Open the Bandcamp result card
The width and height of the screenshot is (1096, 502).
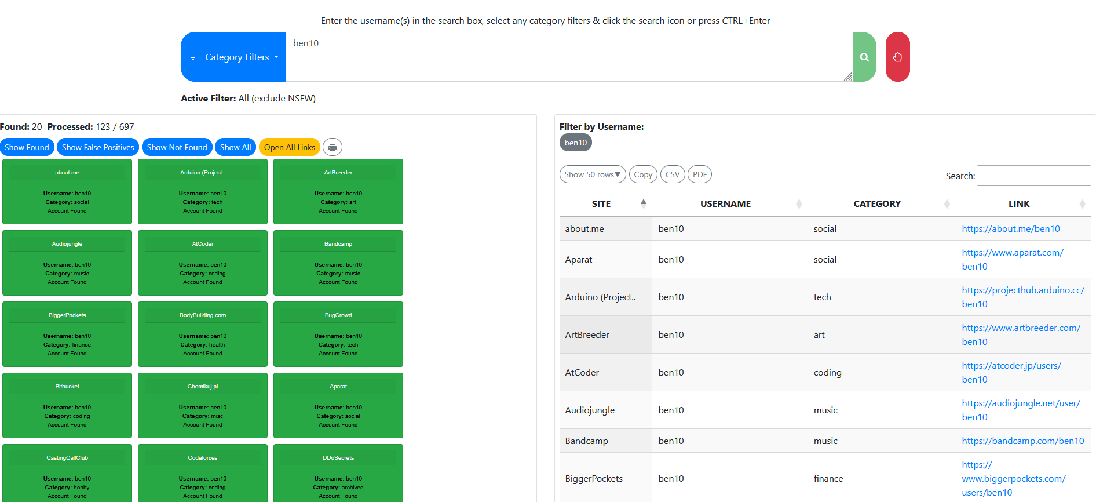pyautogui.click(x=338, y=263)
